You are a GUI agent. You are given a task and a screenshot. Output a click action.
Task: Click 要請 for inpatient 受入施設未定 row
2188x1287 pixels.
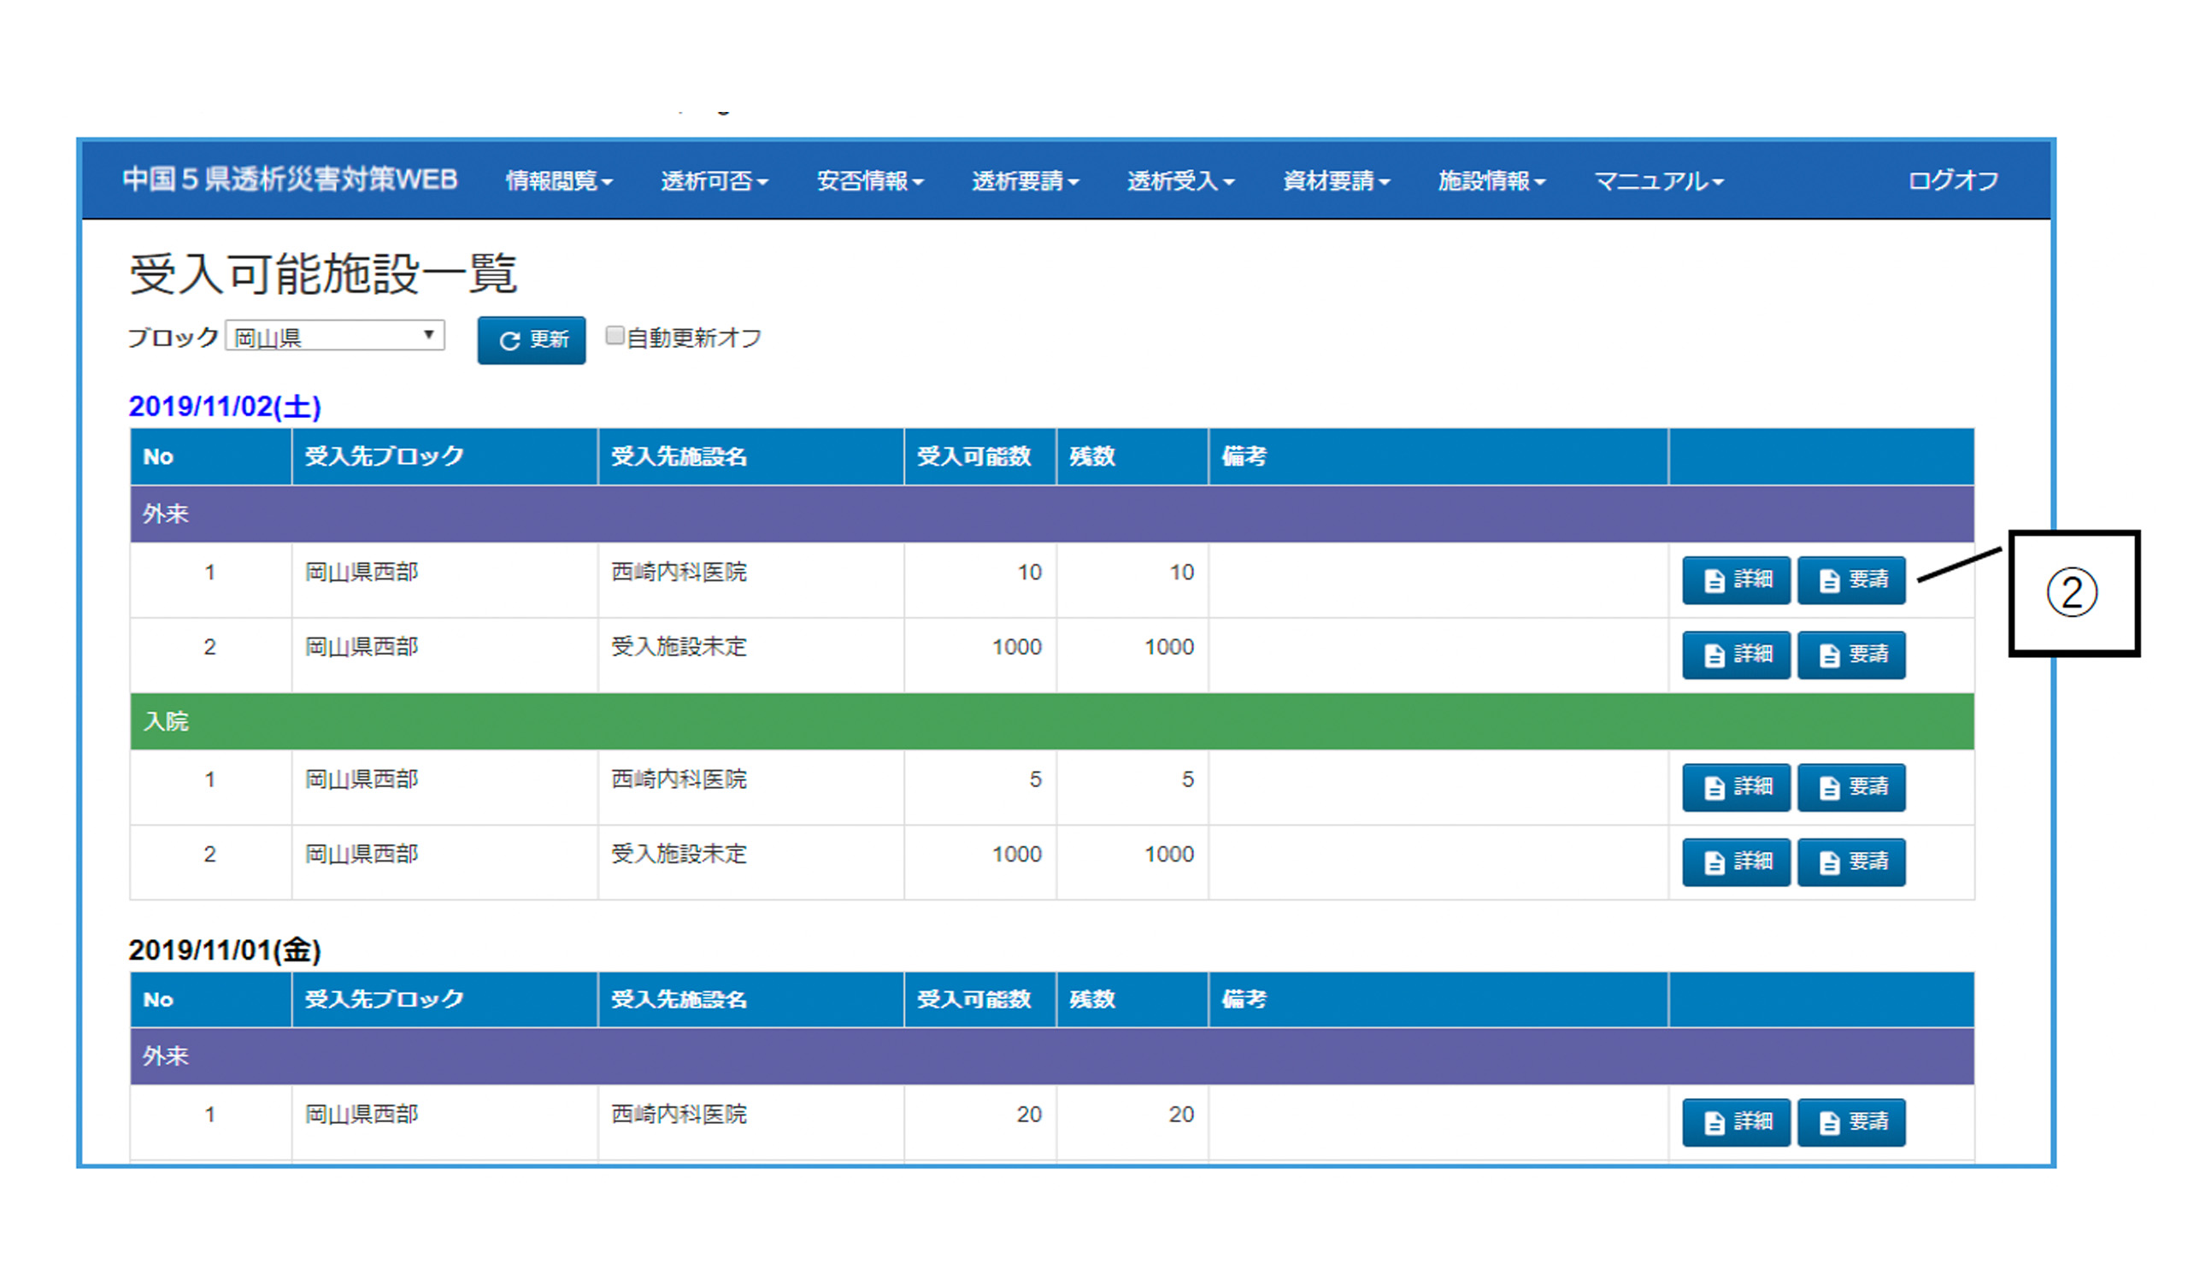(1850, 862)
